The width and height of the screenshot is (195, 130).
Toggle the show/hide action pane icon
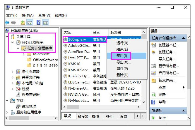(45, 23)
